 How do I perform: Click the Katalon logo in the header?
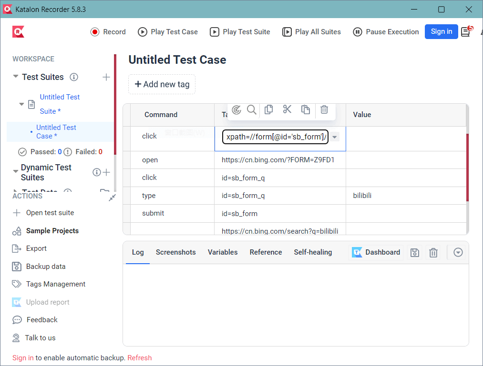tap(18, 32)
